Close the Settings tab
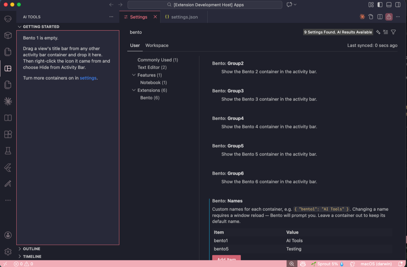This screenshot has height=267, width=407. tap(155, 17)
